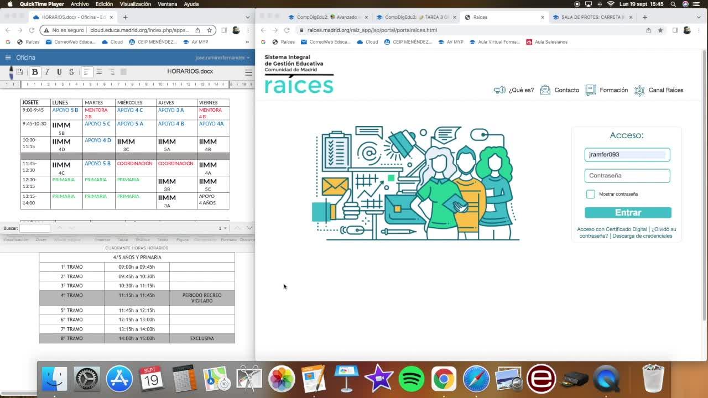Align text left in Oficina toolbar
This screenshot has height=398, width=708.
click(x=86, y=72)
